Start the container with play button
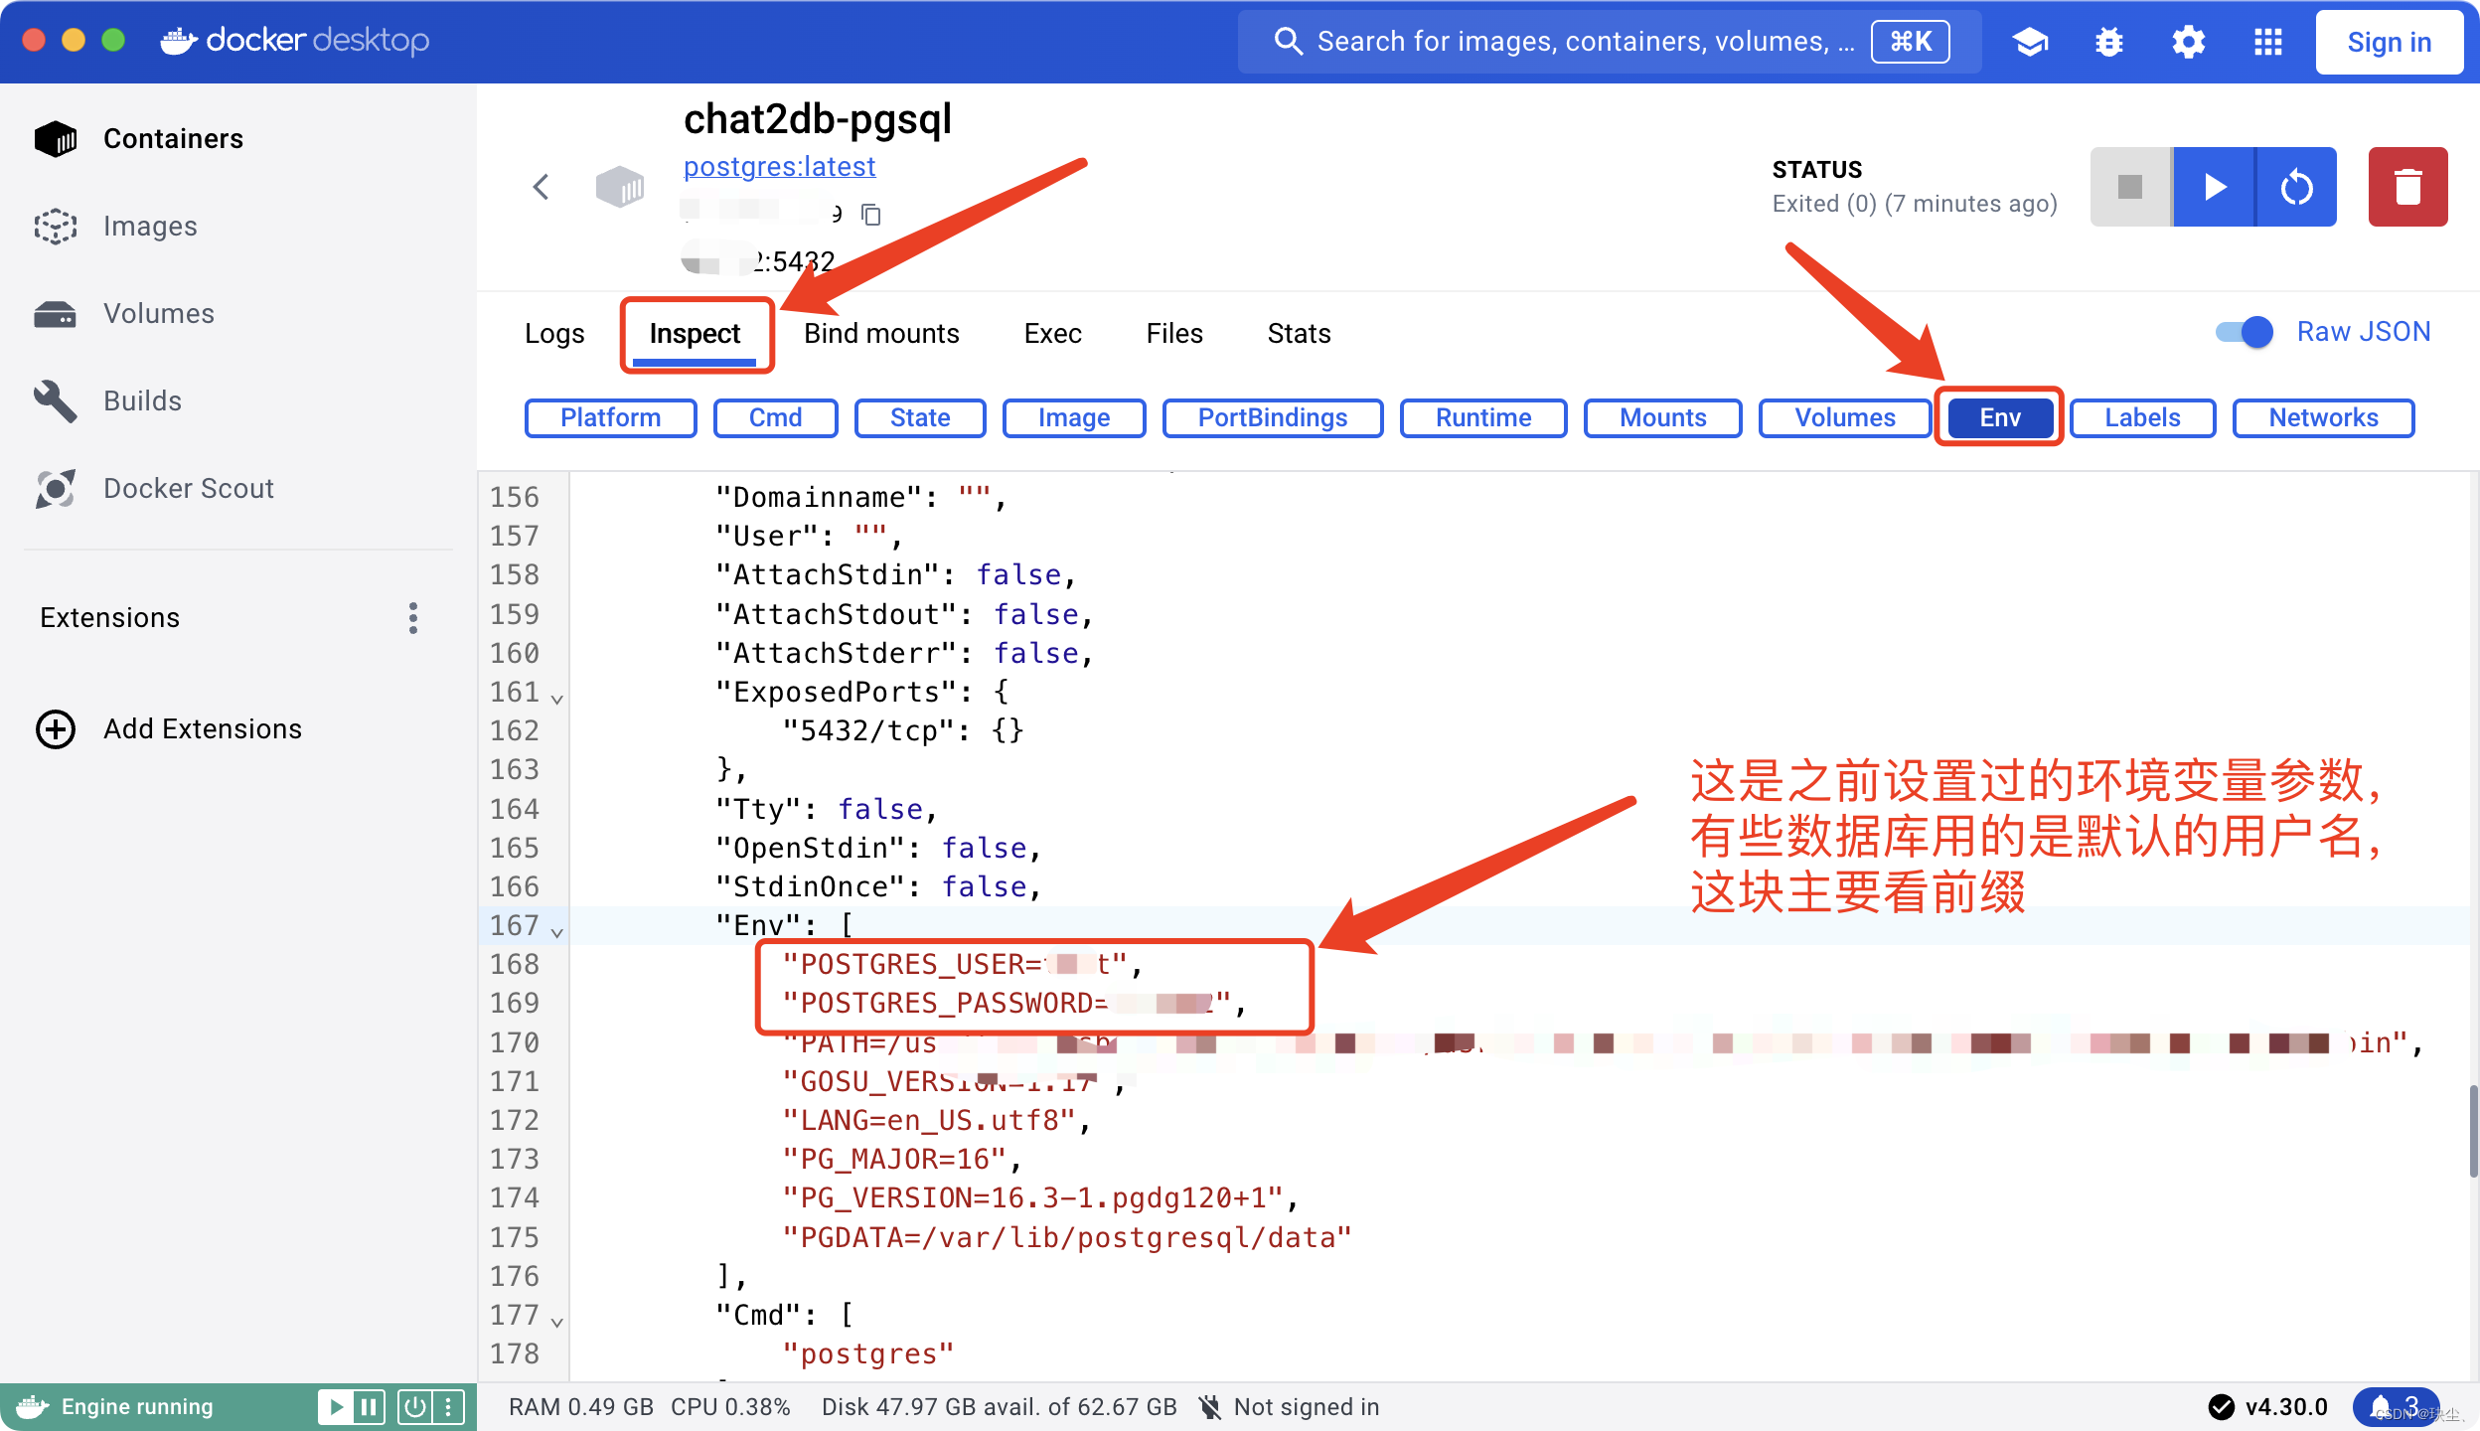The image size is (2480, 1431). tap(2214, 187)
